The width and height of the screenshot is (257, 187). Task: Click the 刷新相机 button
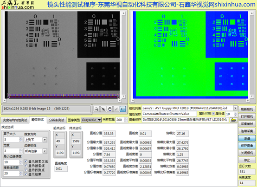pyautogui.click(x=247, y=109)
